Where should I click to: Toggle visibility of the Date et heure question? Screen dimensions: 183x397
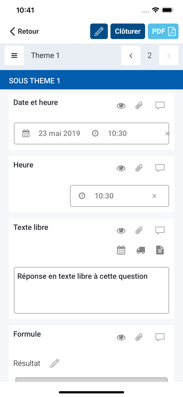click(x=121, y=105)
